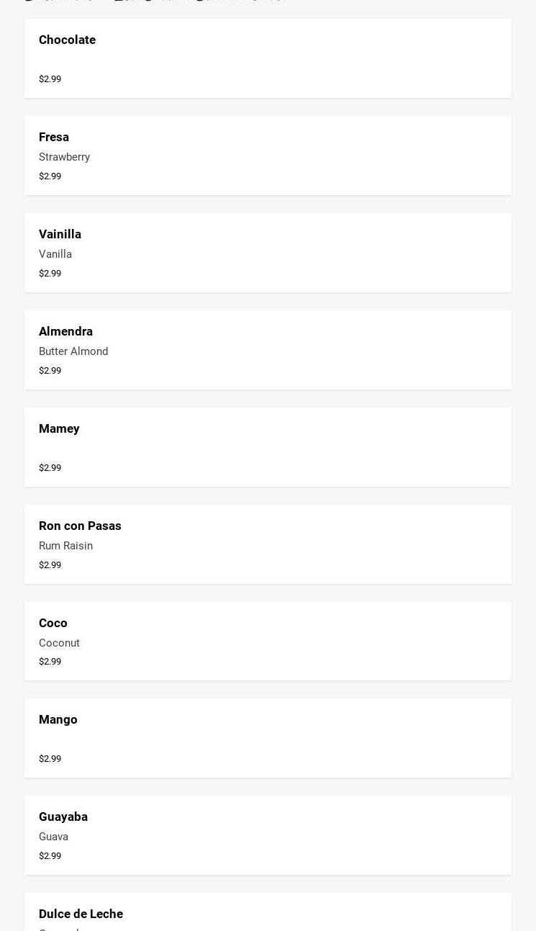Click the Coconut subtitle

[x=59, y=643]
